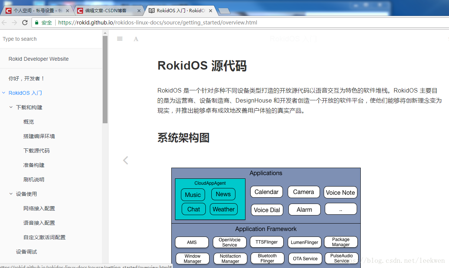Select 自定义激活词配置 in the sidebar
This screenshot has width=449, height=268.
pyautogui.click(x=44, y=237)
